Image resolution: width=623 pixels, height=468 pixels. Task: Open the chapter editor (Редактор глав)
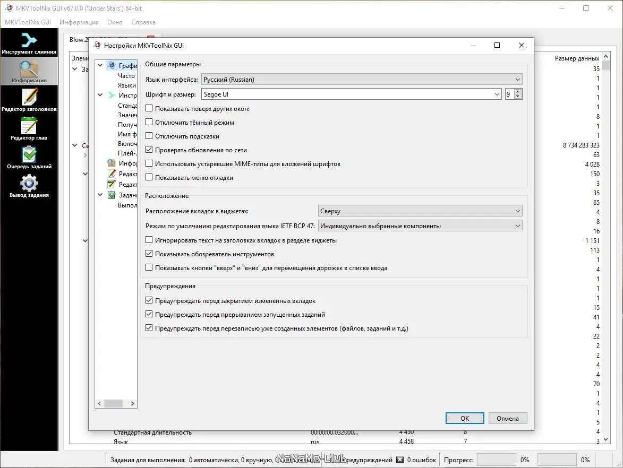(29, 128)
